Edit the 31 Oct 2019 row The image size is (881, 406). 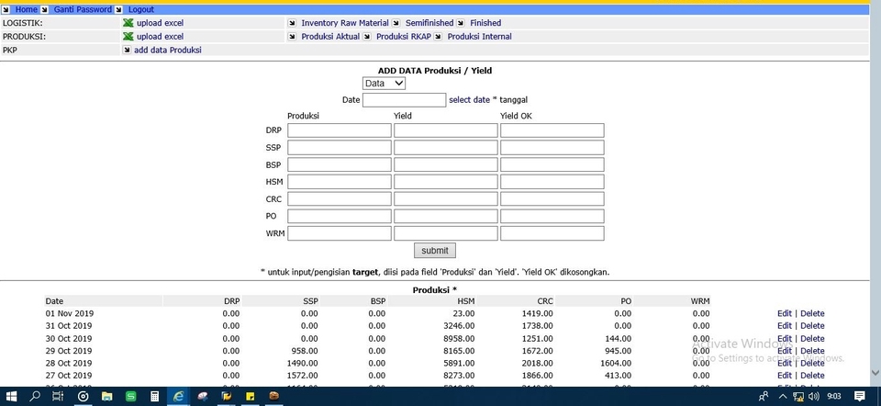(x=785, y=326)
